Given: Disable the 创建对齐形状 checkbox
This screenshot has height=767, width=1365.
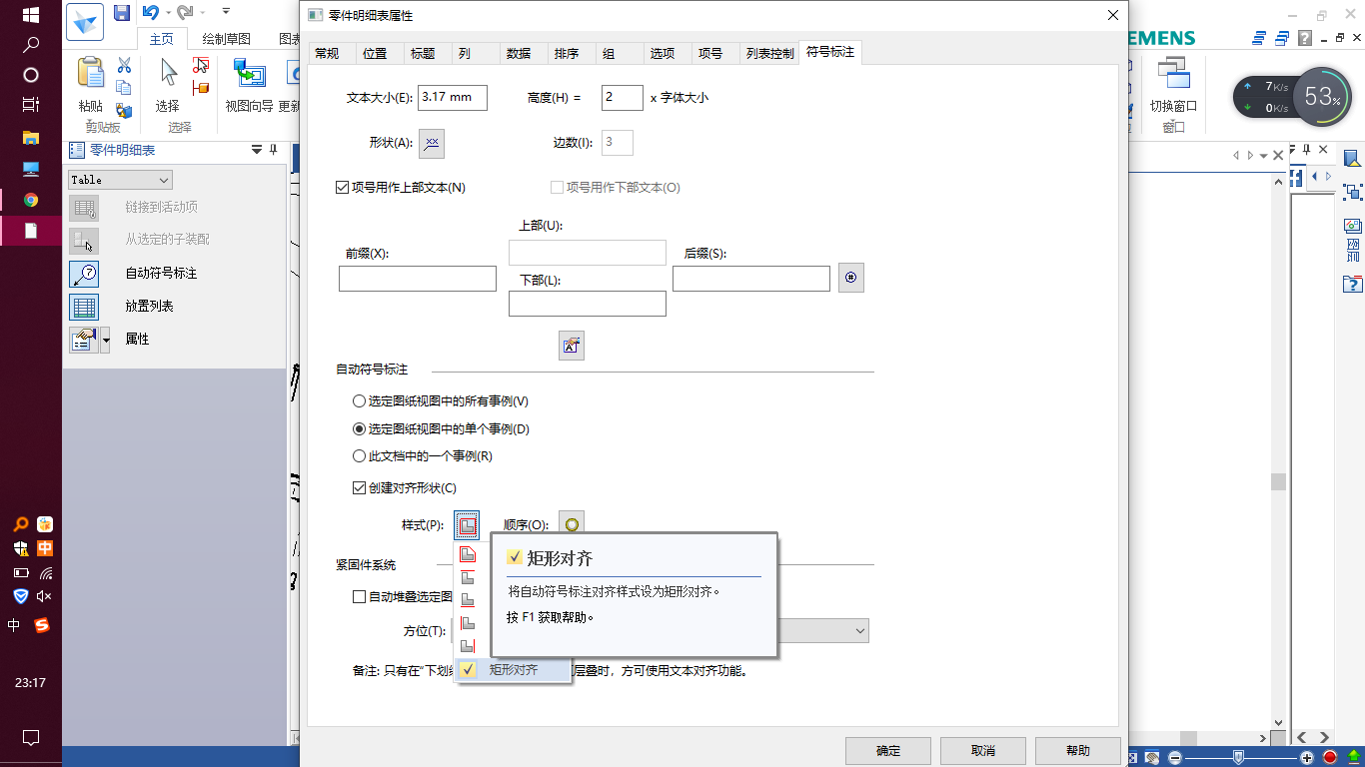Looking at the screenshot, I should click(x=357, y=487).
